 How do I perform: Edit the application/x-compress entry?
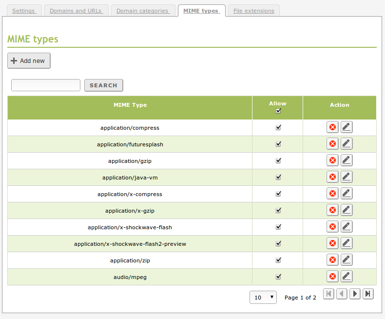[x=346, y=194]
